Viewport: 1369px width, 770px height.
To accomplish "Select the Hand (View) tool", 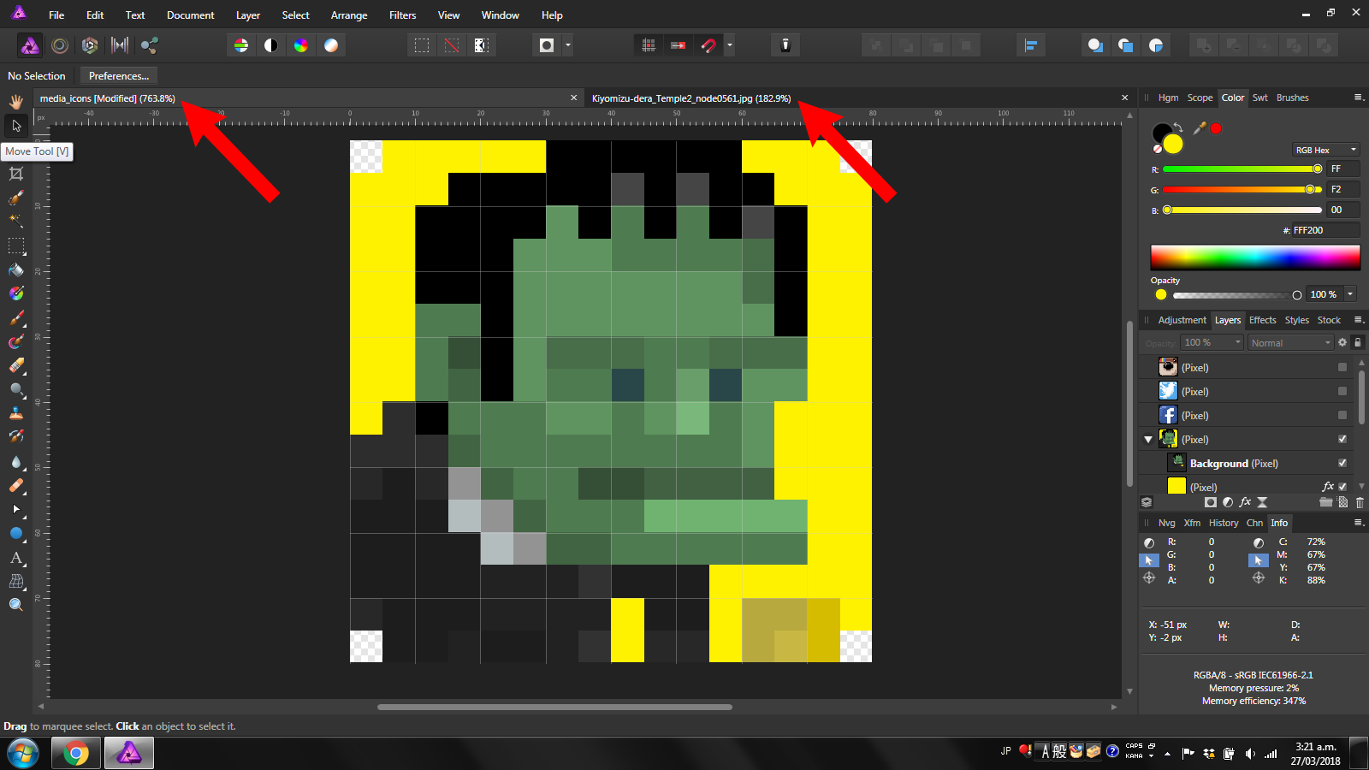I will click(x=16, y=101).
